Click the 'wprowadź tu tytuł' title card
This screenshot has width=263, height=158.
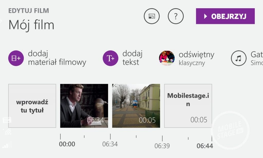[x=32, y=106]
